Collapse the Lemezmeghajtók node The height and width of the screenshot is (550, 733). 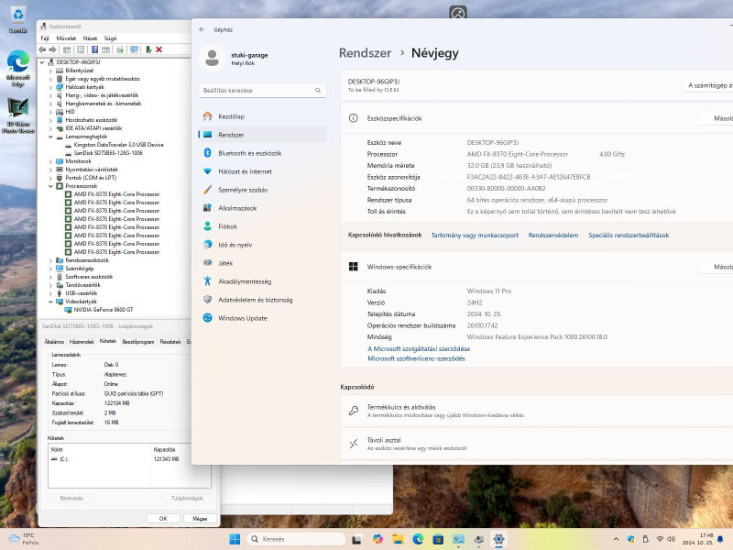tap(50, 137)
